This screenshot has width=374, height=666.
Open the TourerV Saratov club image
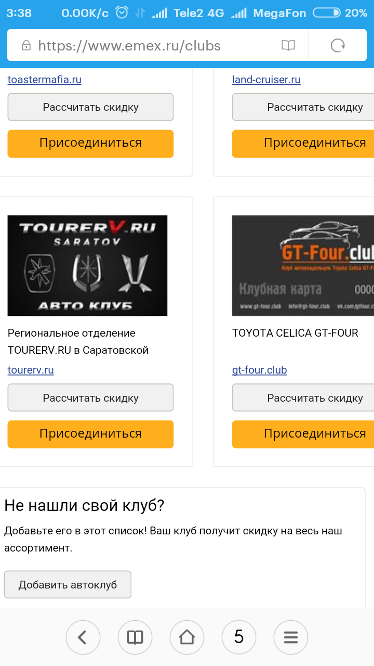[x=87, y=265]
